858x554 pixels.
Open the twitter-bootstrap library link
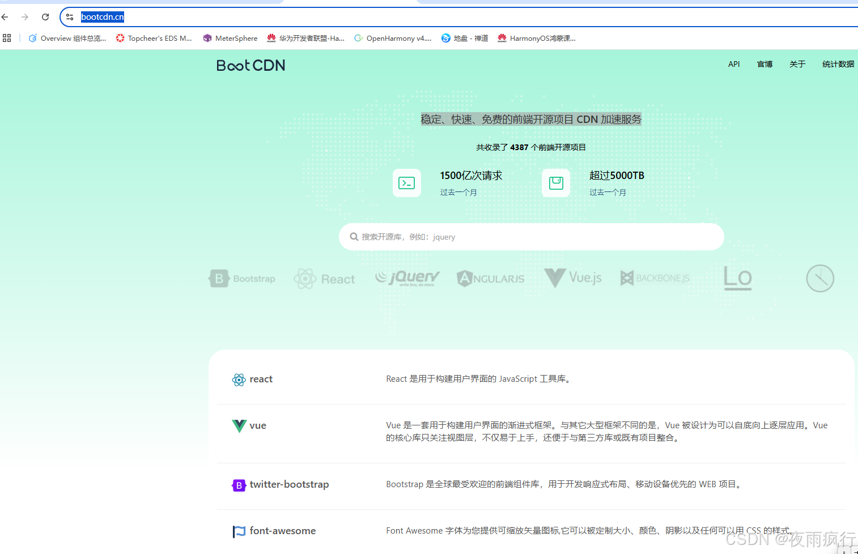289,484
